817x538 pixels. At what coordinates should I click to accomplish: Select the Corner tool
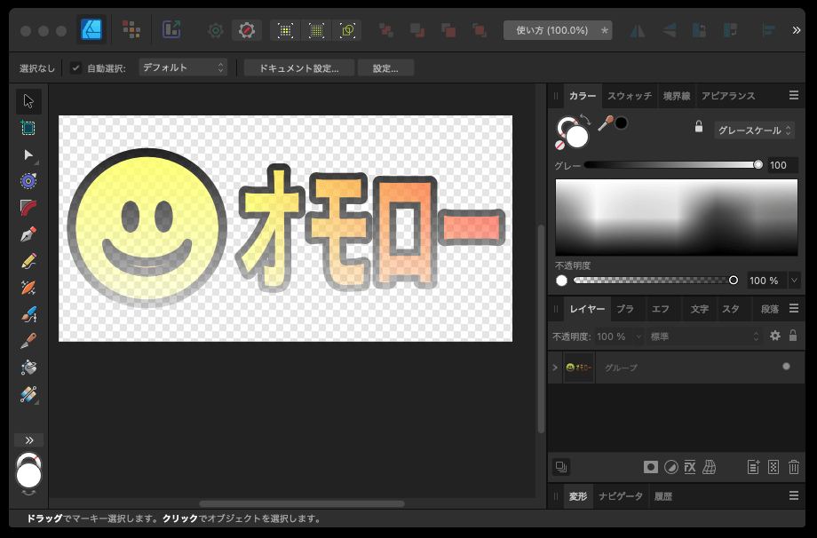28,207
